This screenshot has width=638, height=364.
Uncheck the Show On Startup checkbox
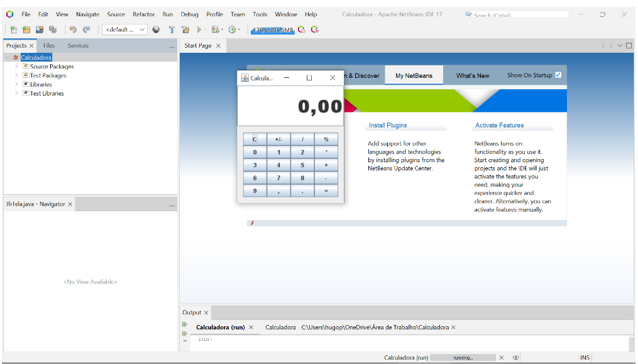pyautogui.click(x=558, y=74)
